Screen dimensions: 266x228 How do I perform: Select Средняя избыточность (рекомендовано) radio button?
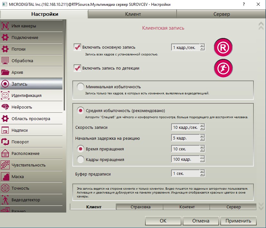pyautogui.click(x=80, y=110)
